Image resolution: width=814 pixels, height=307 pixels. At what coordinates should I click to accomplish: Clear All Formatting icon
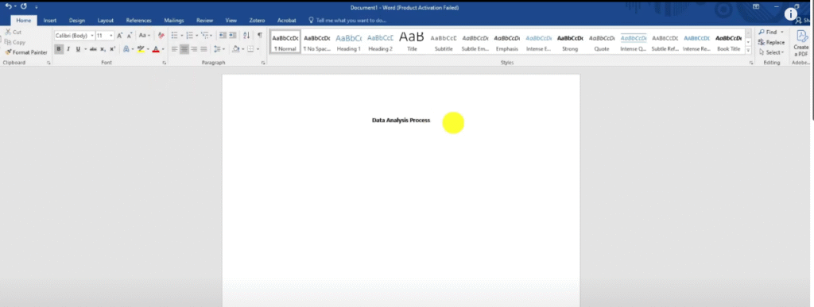tap(161, 35)
